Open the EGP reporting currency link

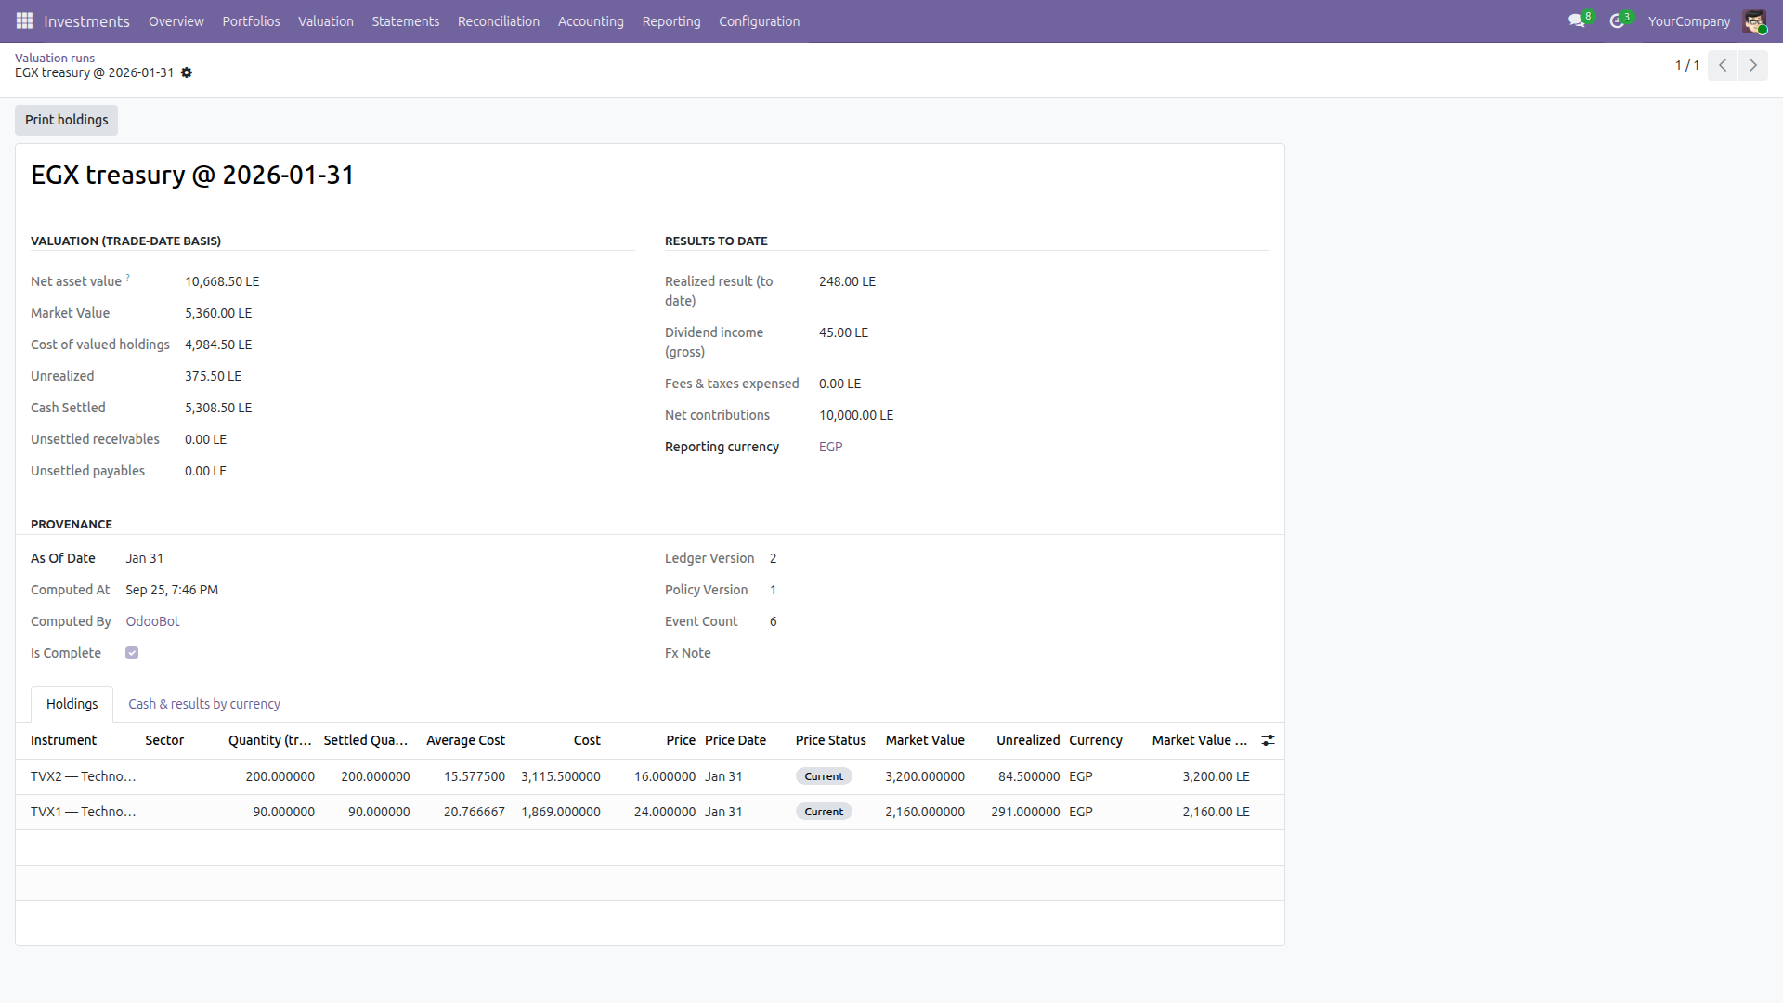[831, 447]
